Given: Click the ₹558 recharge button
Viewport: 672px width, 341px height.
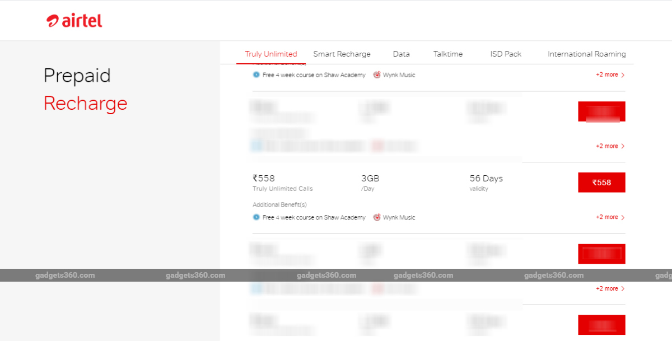Looking at the screenshot, I should point(601,182).
